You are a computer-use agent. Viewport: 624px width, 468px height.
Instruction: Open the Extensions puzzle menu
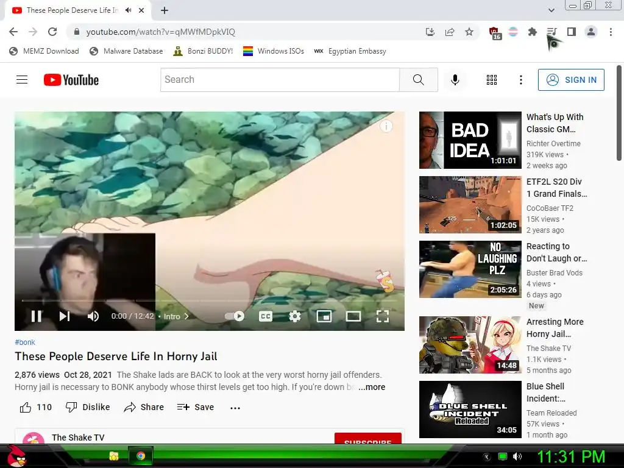[532, 32]
